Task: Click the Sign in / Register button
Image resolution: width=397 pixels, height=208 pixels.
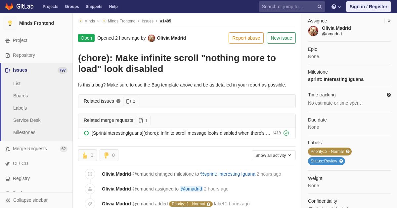Action: click(x=368, y=7)
